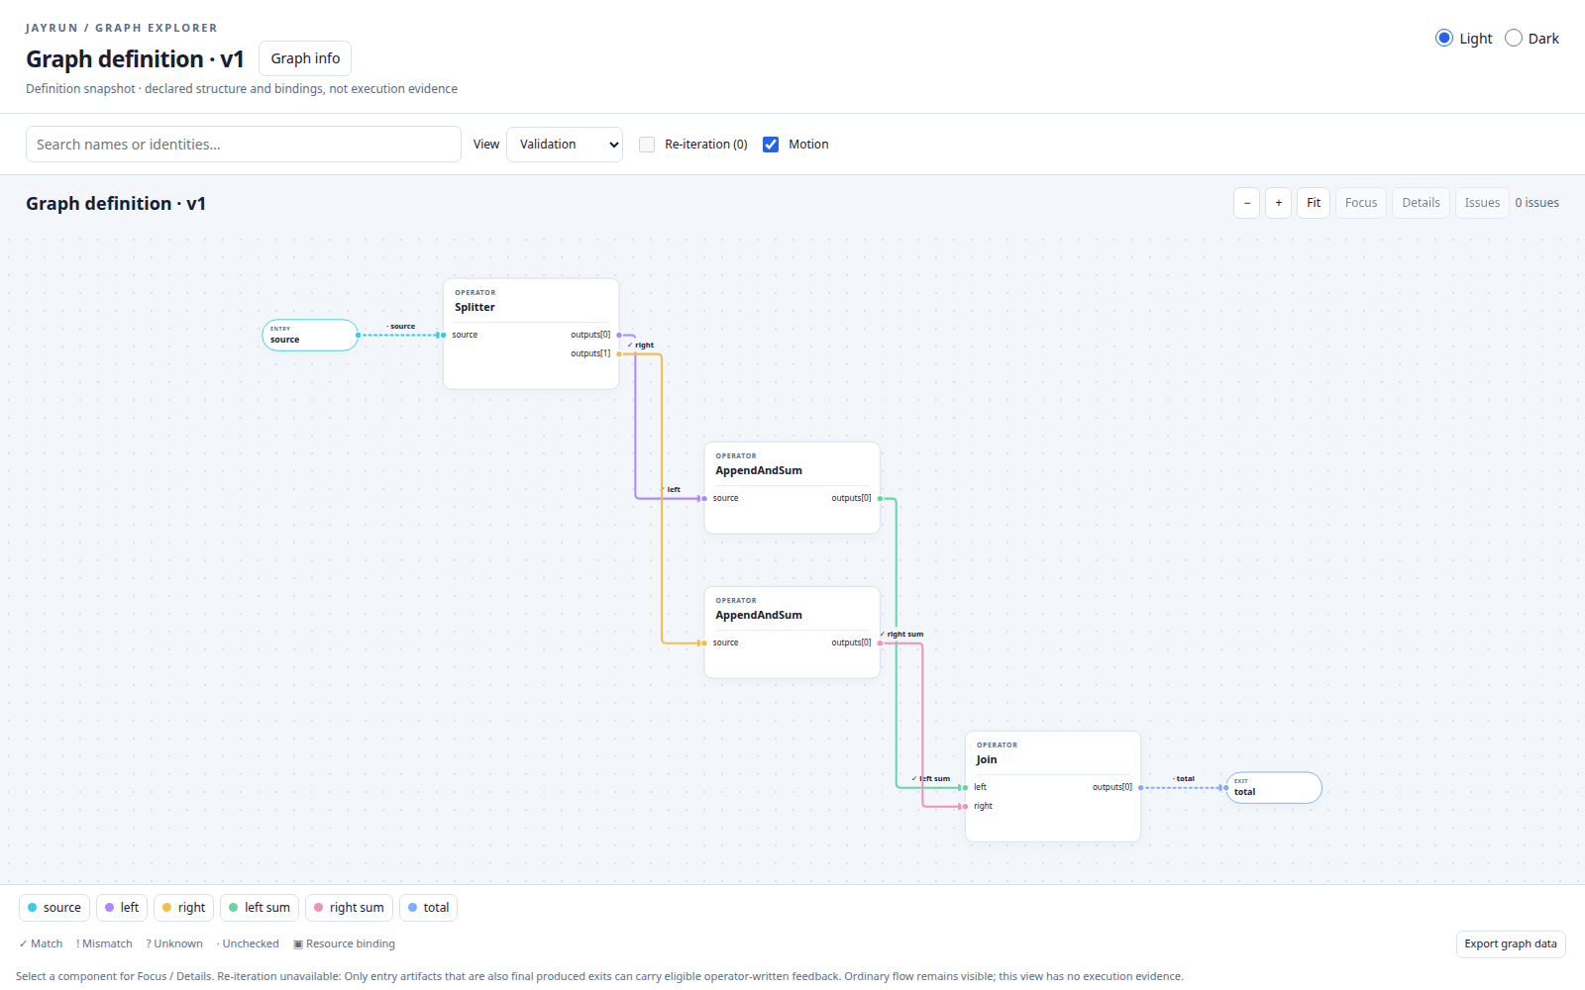This screenshot has width=1585, height=990.
Task: Click the left sum edge label
Action: pyautogui.click(x=931, y=779)
